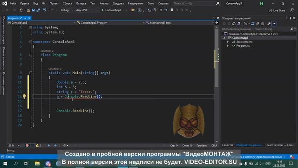298x168 pixels.
Task: Click the user account H avatar
Action: pyautogui.click(x=262, y=3)
